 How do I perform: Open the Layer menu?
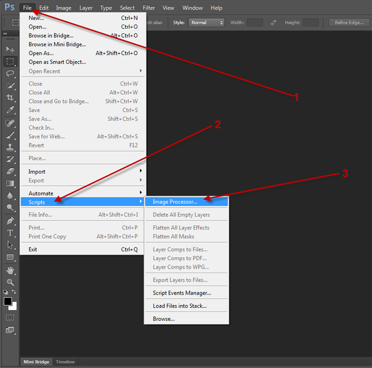click(86, 8)
